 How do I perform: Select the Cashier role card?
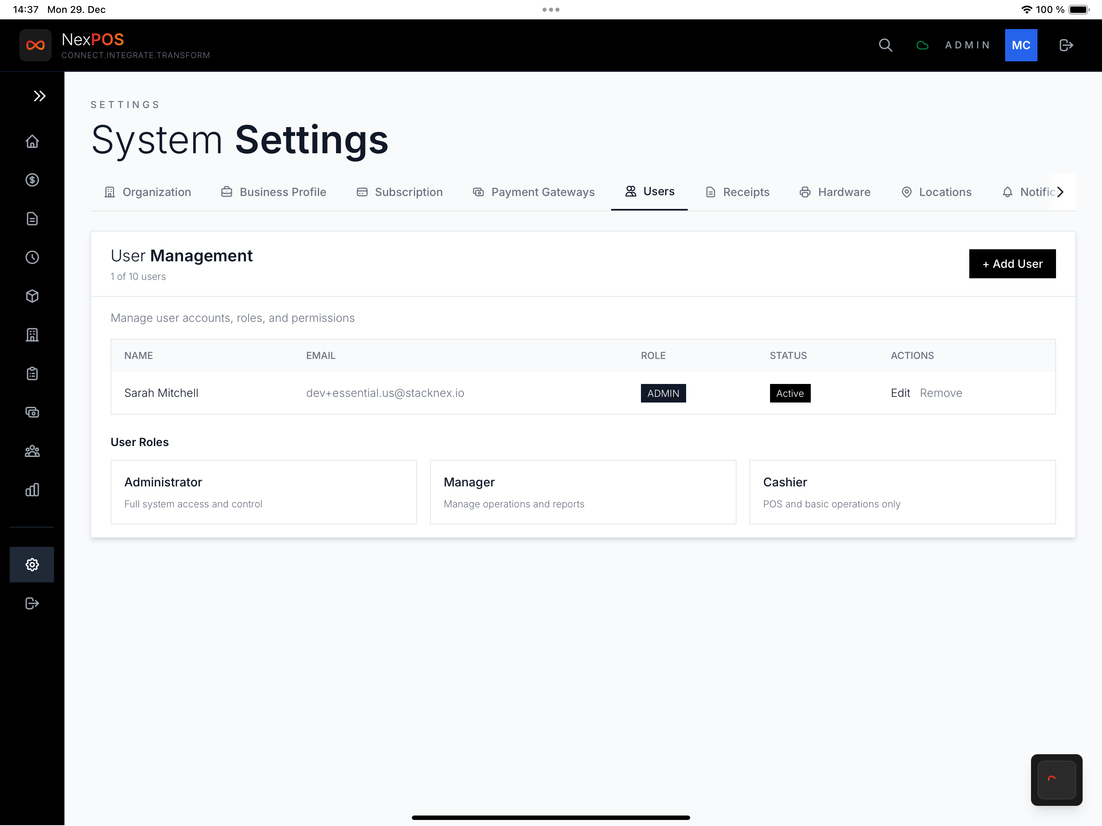click(x=902, y=492)
